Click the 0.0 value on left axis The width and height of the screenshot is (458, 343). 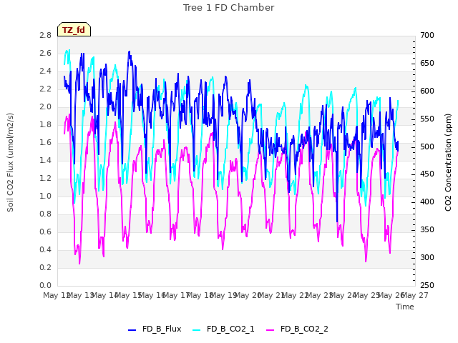[x=46, y=286]
